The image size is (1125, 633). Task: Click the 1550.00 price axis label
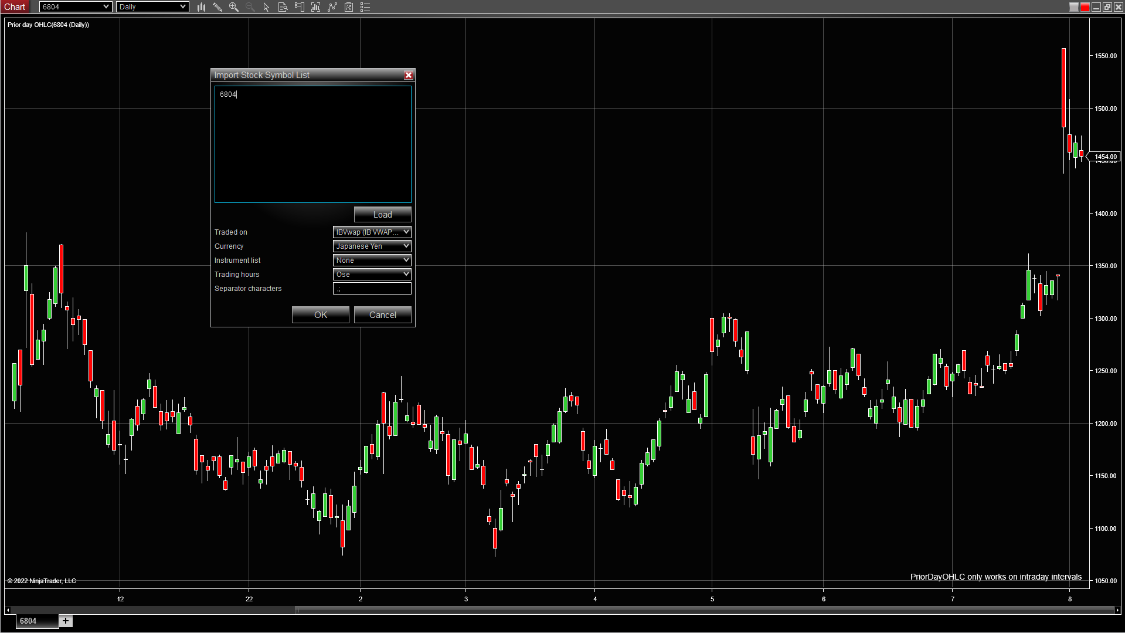pos(1106,56)
